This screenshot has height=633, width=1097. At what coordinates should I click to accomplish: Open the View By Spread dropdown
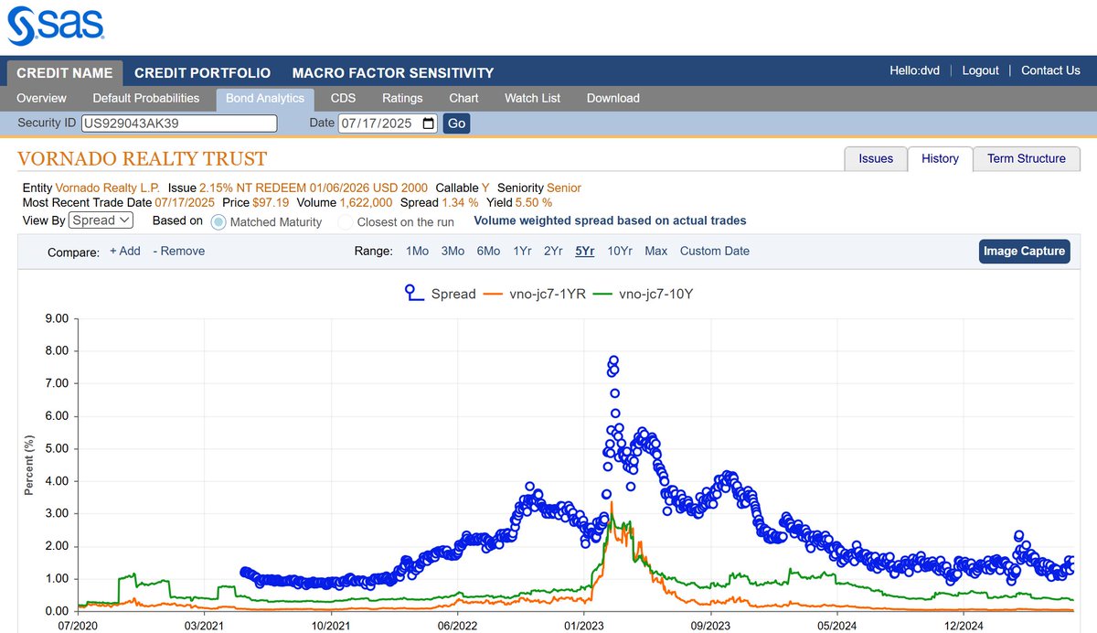pos(101,220)
